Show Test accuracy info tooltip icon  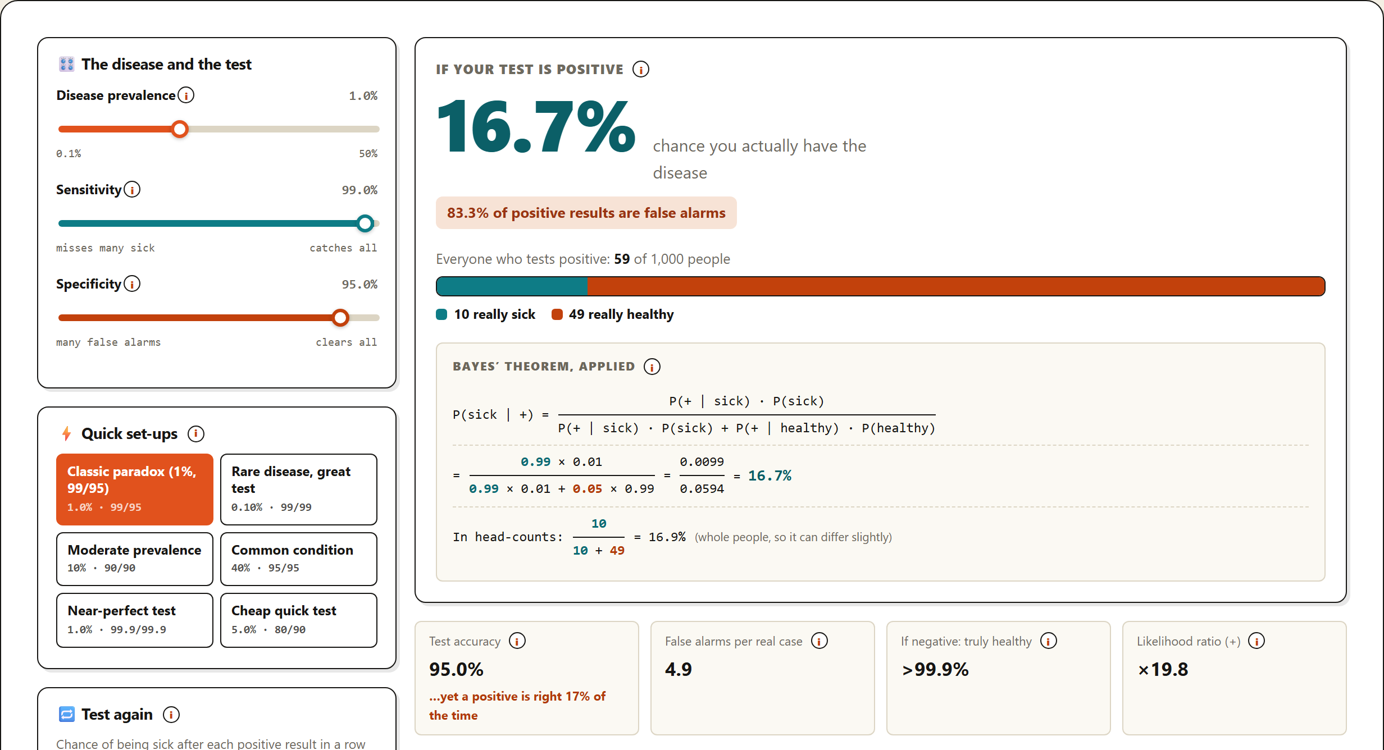click(517, 641)
